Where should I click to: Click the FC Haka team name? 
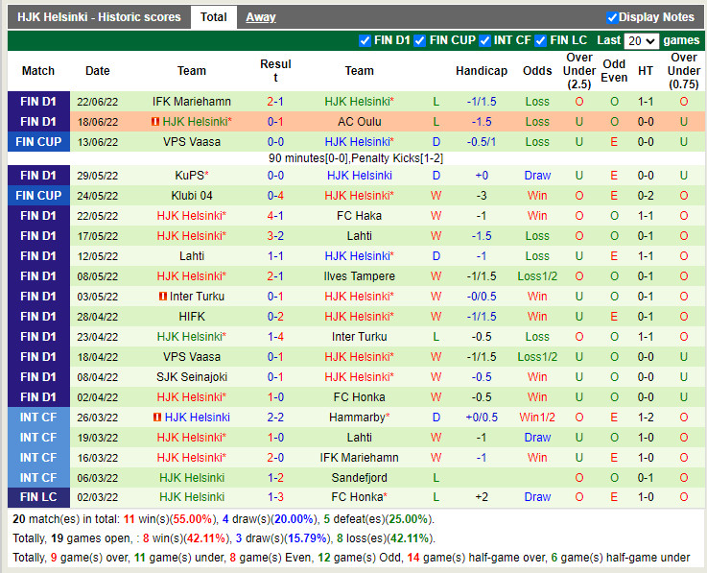pos(360,216)
